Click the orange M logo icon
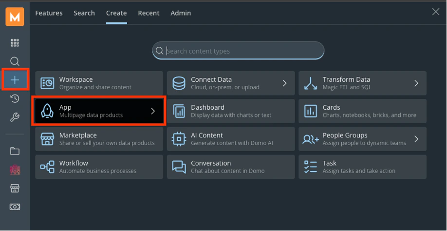The height and width of the screenshot is (231, 447). coord(15,17)
